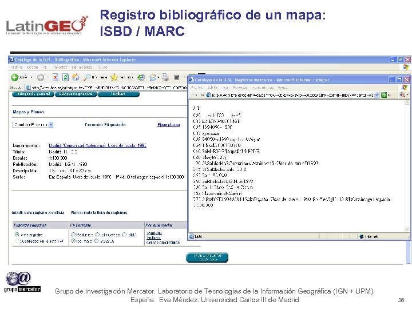The image size is (412, 309).
Task: Select the ISBD format radio button
Action: (x=125, y=235)
